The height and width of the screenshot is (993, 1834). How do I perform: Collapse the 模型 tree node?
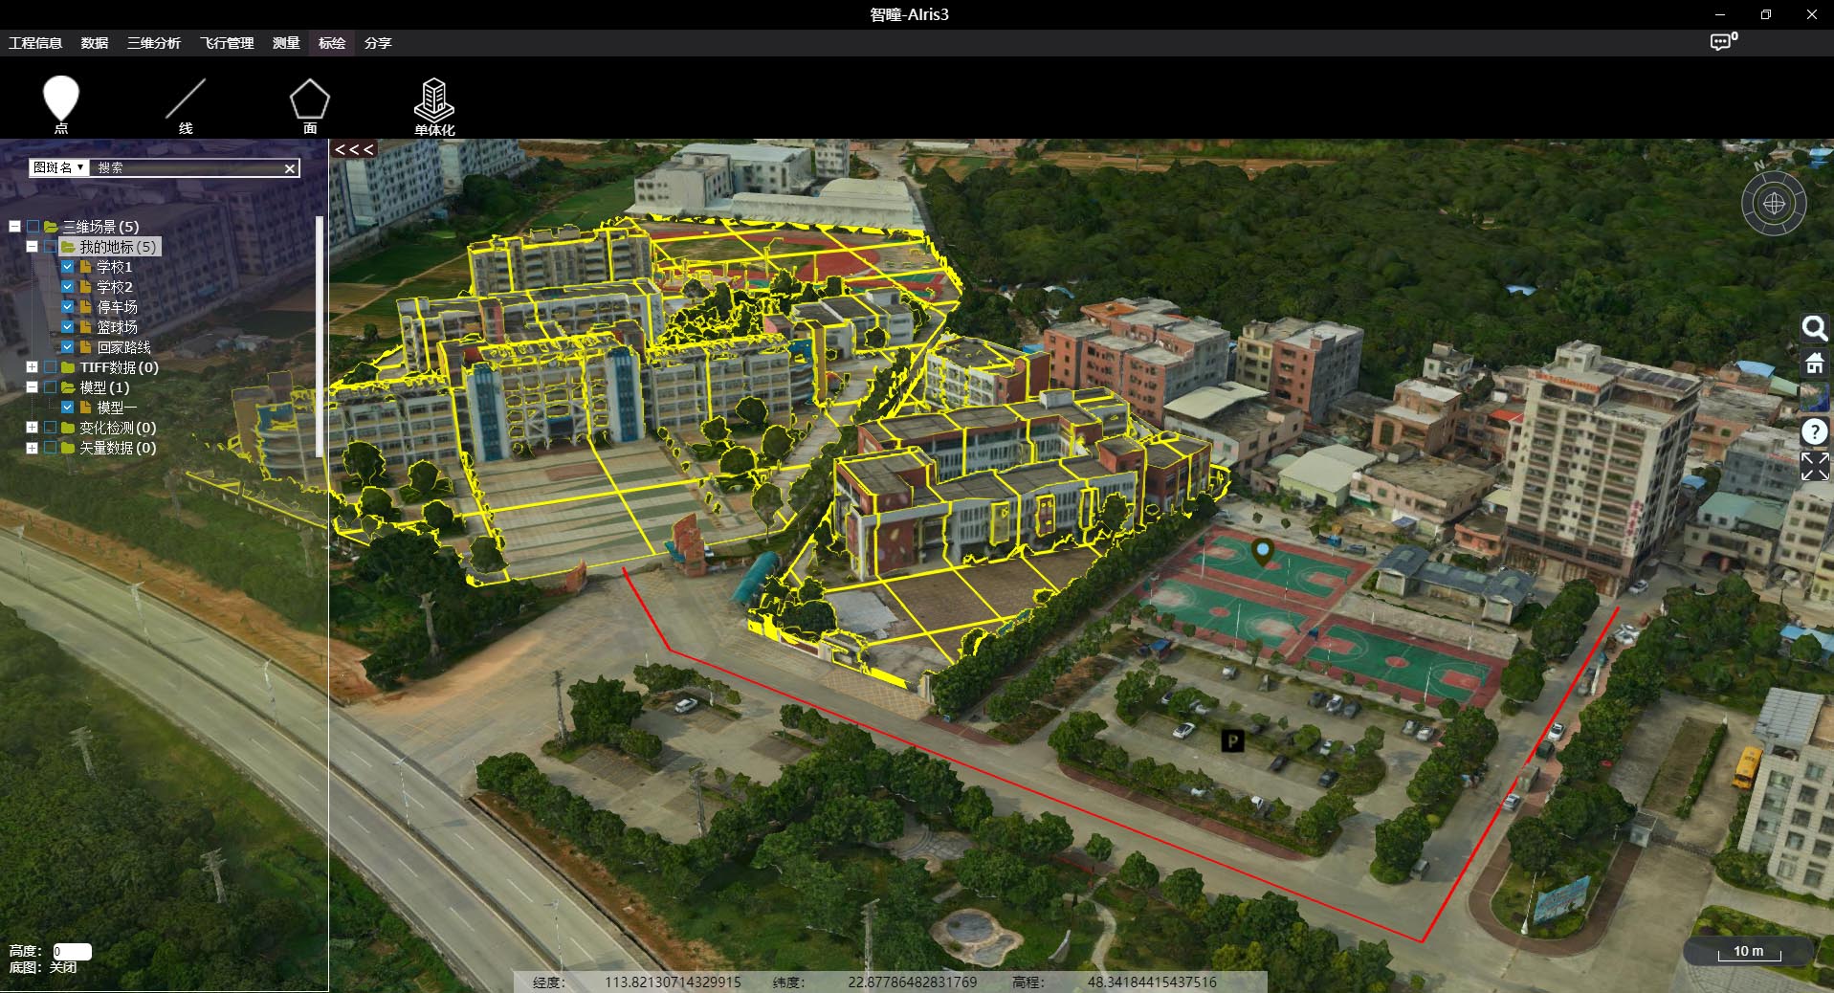click(32, 387)
